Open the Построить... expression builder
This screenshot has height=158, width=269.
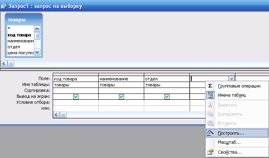point(237,133)
